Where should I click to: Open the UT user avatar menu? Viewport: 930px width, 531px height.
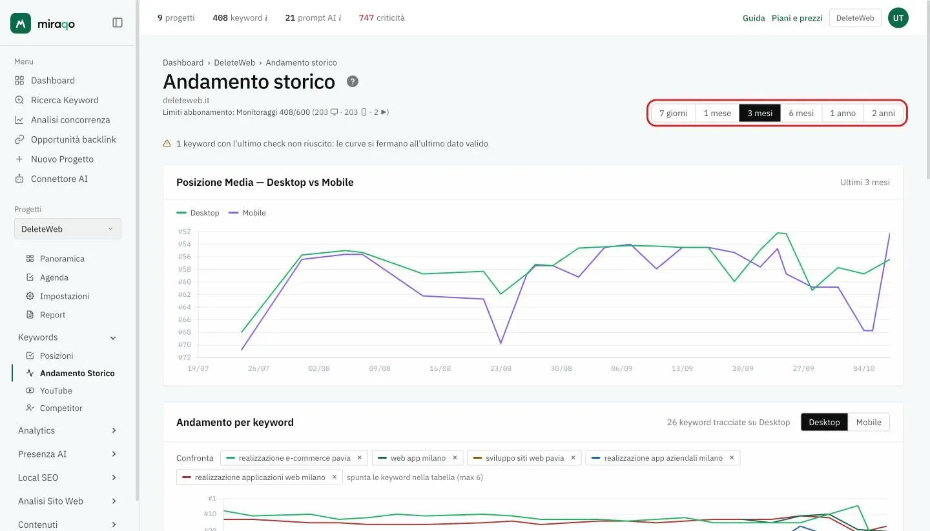point(898,18)
